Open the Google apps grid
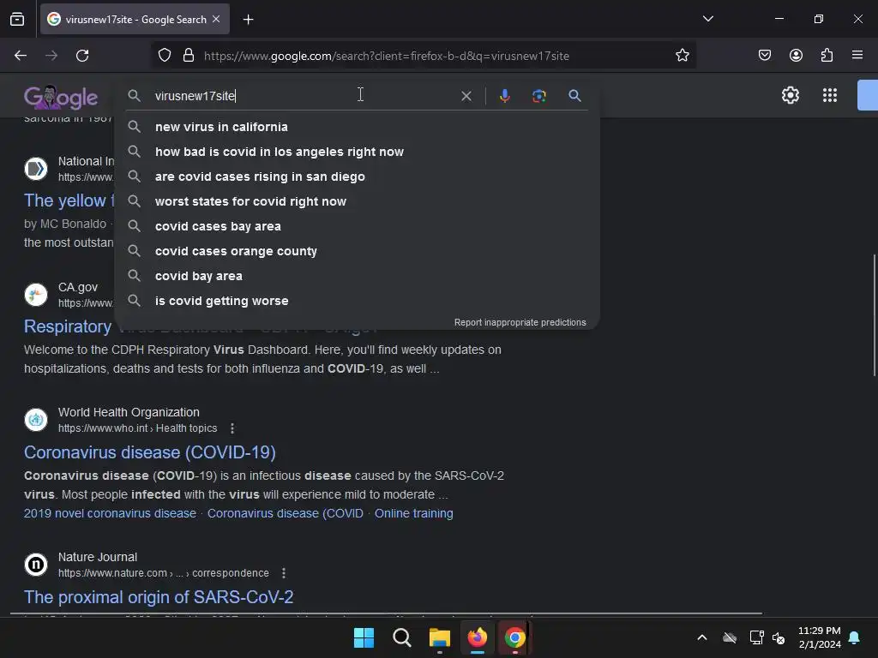878x658 pixels. pyautogui.click(x=829, y=95)
